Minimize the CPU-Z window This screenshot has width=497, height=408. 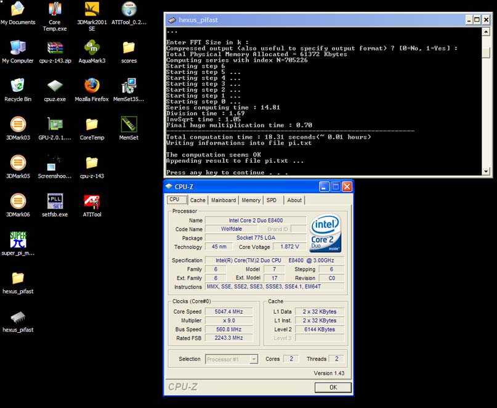pyautogui.click(x=323, y=187)
